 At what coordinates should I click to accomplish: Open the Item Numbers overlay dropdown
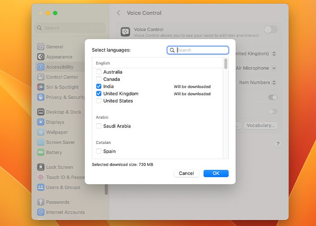click(257, 83)
